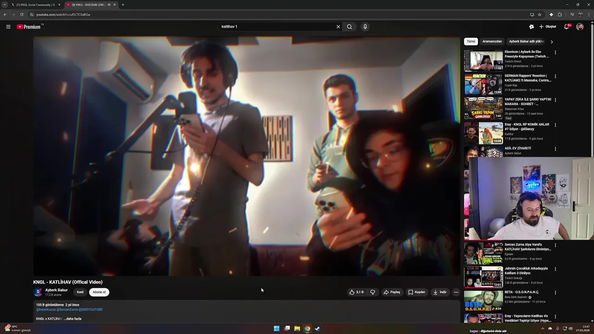Click the youtube.com address bar URL

pyautogui.click(x=63, y=15)
